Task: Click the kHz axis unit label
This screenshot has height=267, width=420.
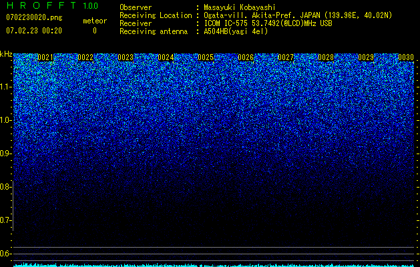Action: click(6, 54)
